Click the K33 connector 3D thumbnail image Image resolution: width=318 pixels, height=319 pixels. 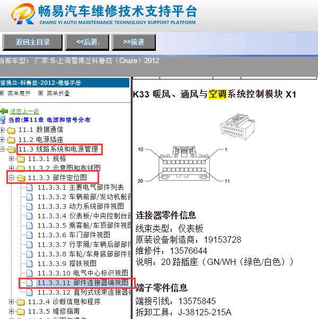pos(237,127)
